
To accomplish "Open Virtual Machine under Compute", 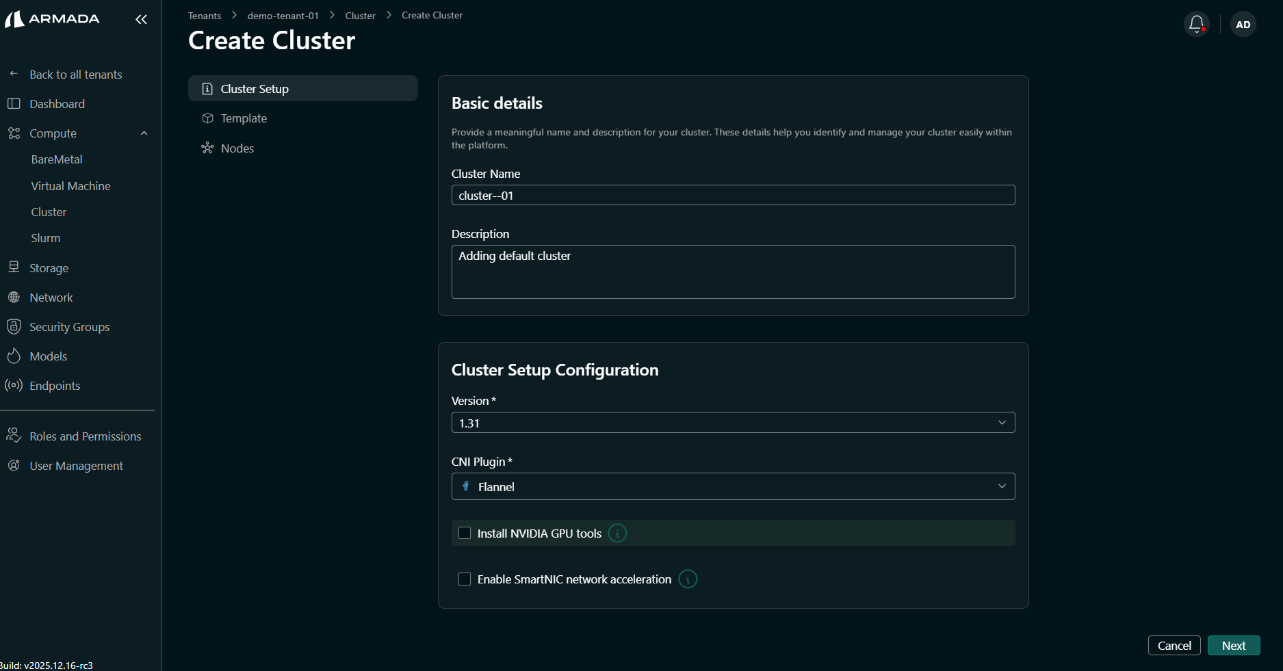I will click(x=70, y=186).
